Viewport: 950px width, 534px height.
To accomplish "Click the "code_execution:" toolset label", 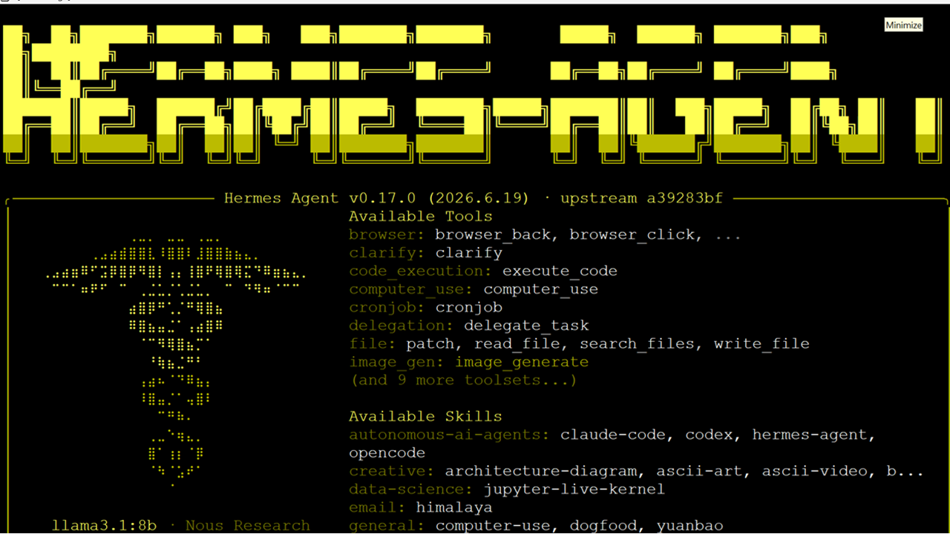I will pyautogui.click(x=421, y=271).
